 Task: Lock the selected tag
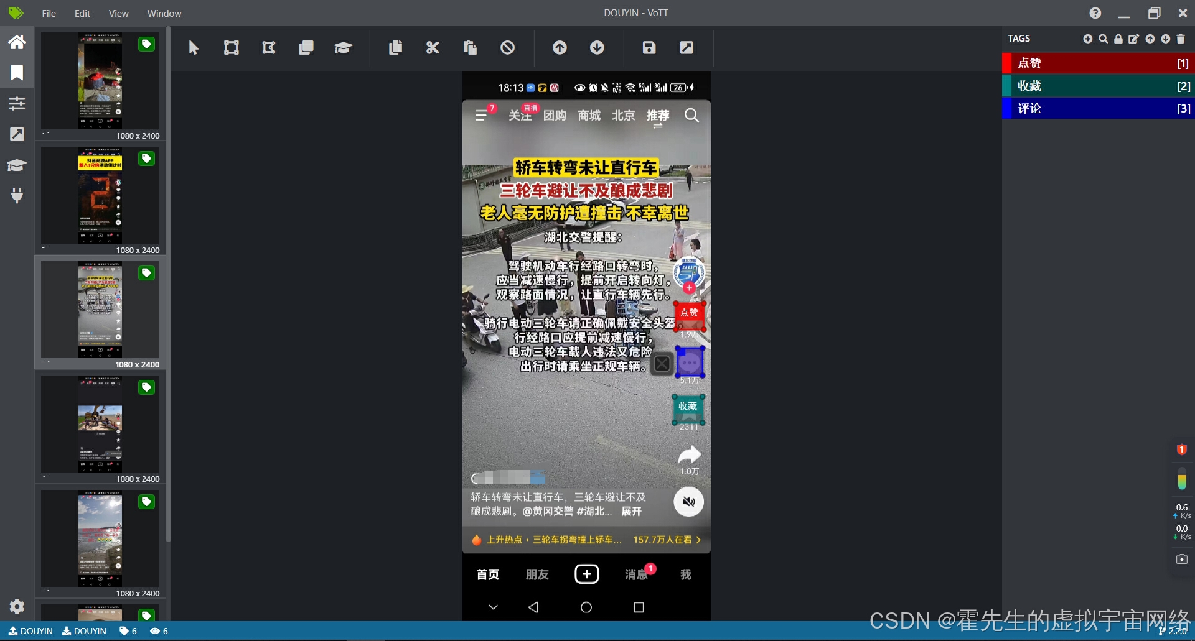[x=1118, y=39]
